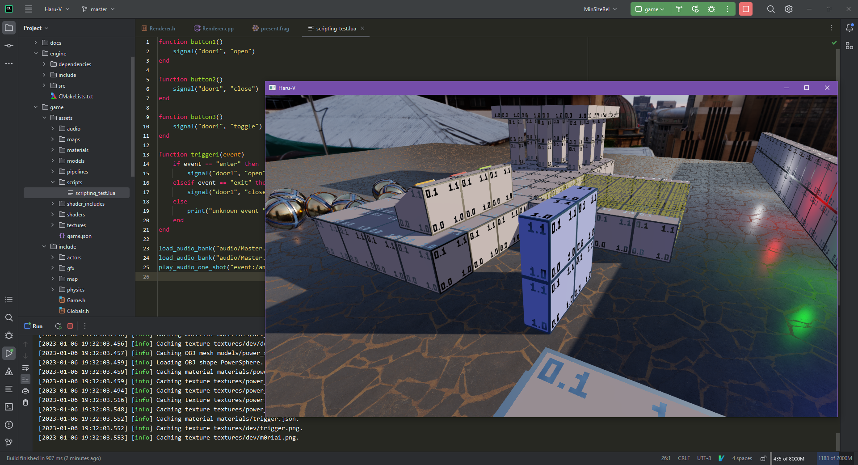Open the Terminal tool window
This screenshot has width=858, height=465.
tap(9, 407)
